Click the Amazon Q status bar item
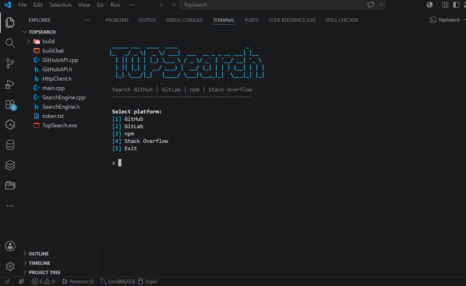 (78, 281)
